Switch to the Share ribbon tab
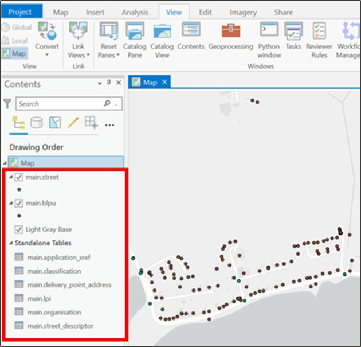 [284, 12]
